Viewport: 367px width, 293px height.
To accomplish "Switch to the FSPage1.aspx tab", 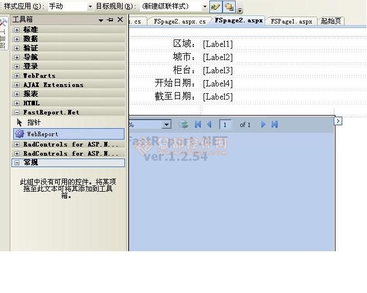I will (291, 21).
